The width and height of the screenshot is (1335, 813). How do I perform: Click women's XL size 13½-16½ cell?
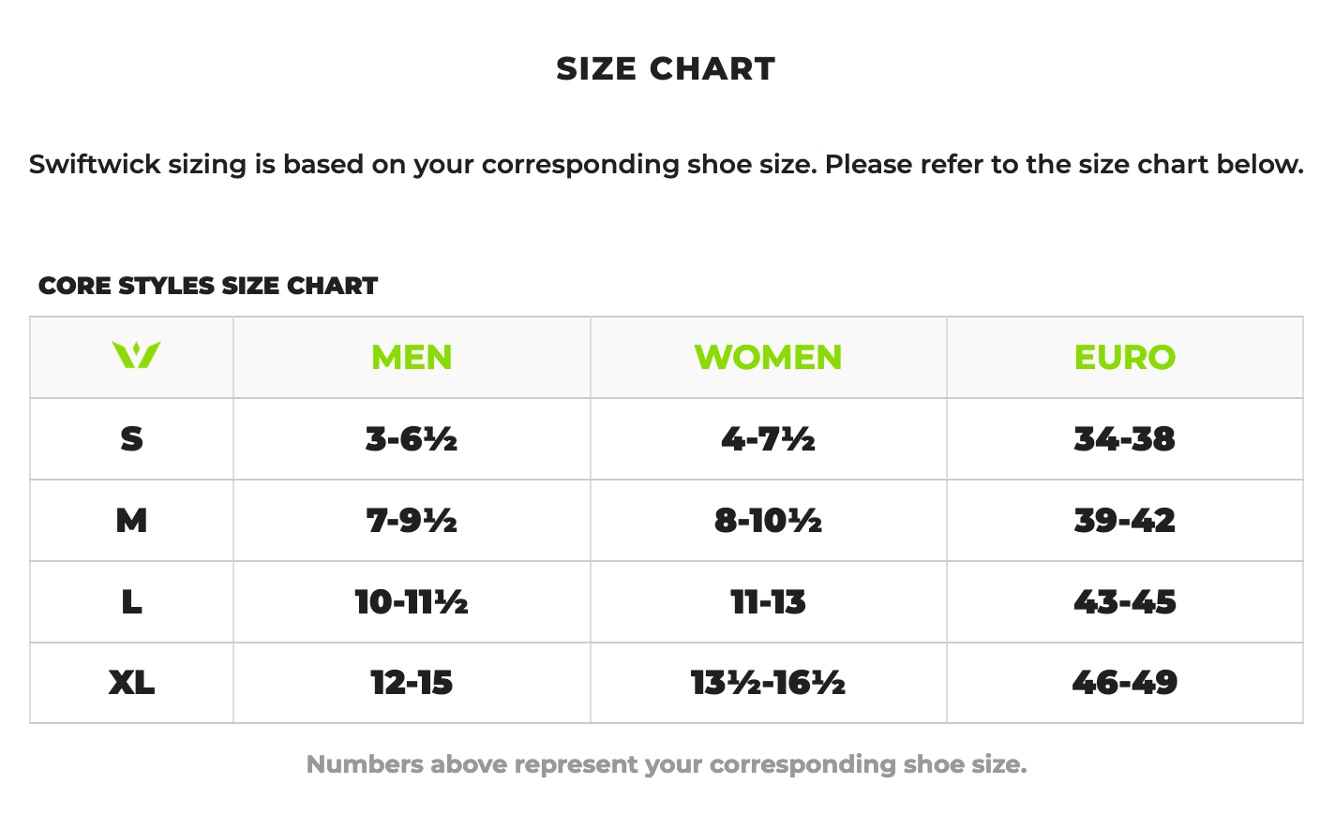[x=768, y=683]
